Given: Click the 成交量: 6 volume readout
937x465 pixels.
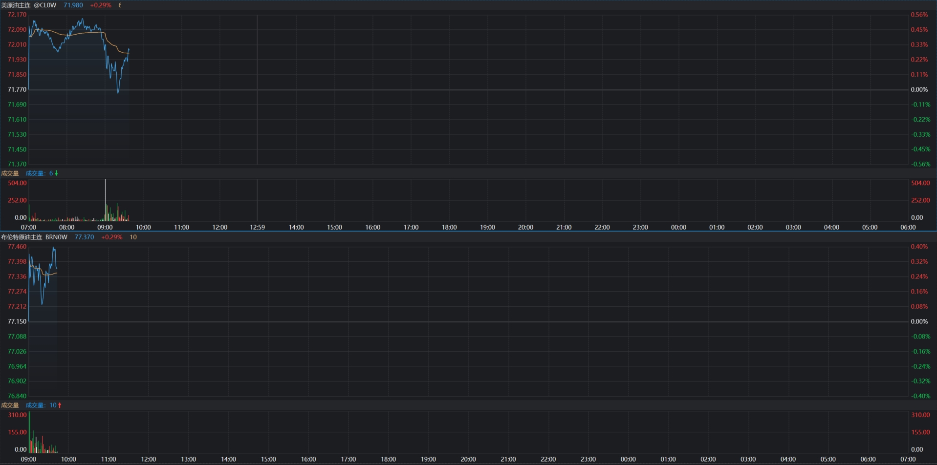Looking at the screenshot, I should click(x=39, y=173).
